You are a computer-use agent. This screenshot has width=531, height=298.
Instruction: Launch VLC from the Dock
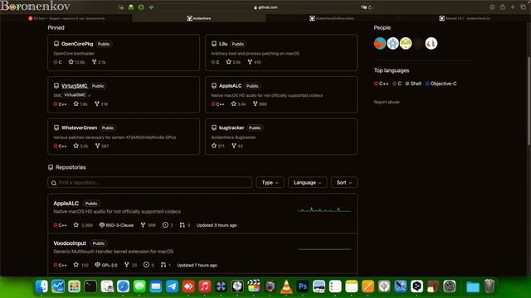pos(286,286)
